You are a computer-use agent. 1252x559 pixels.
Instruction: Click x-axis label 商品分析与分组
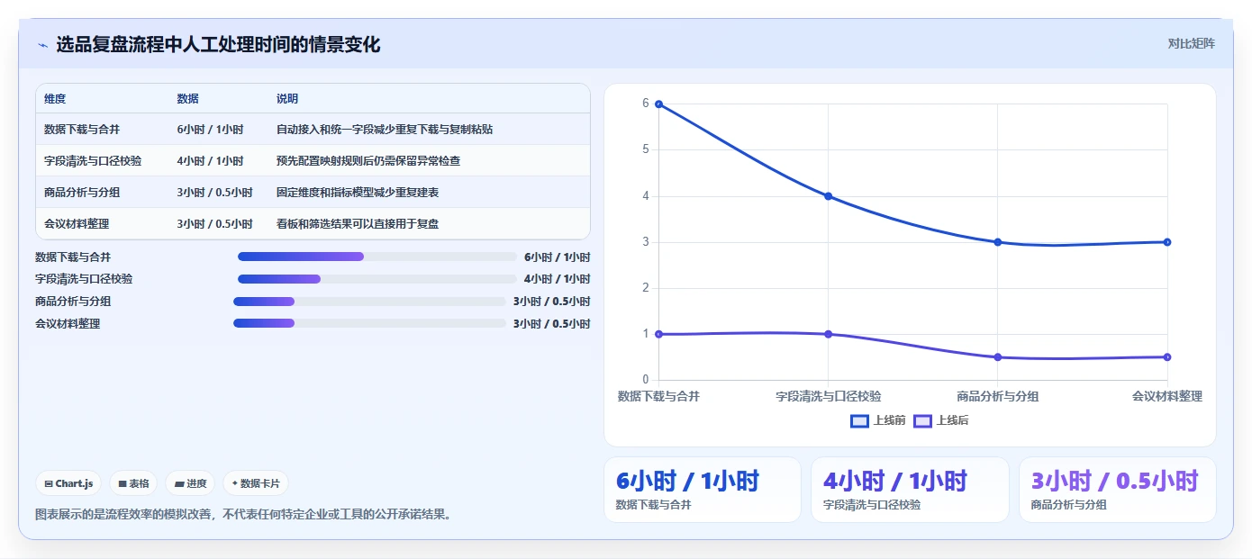pos(998,396)
